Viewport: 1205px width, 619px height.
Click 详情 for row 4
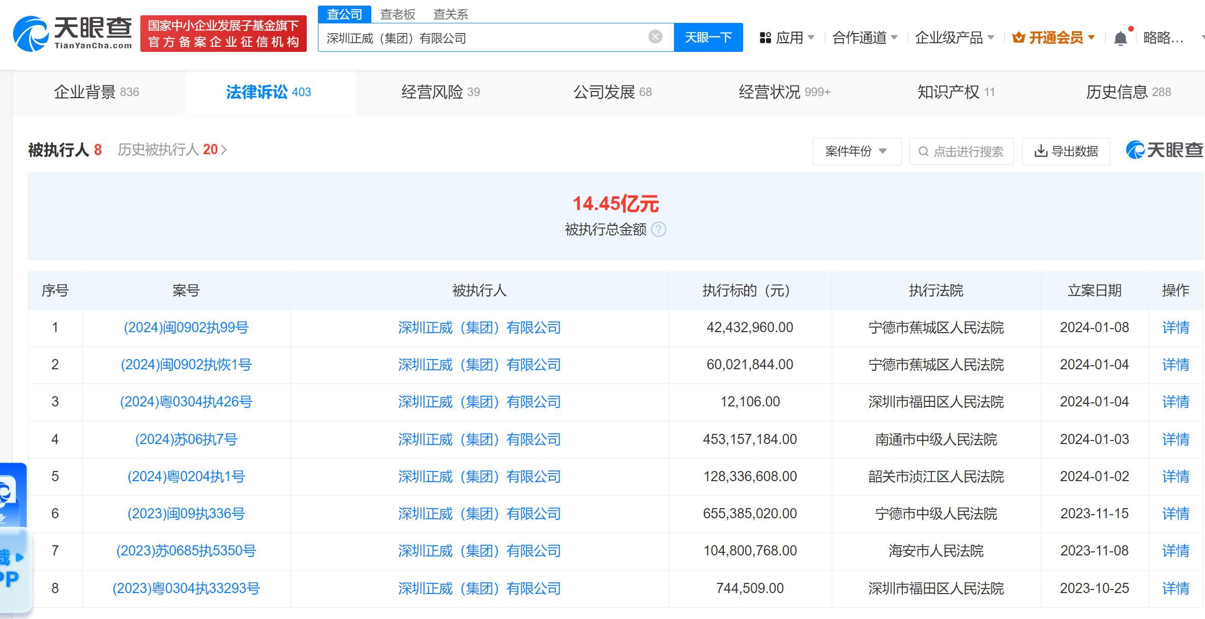click(x=1175, y=439)
